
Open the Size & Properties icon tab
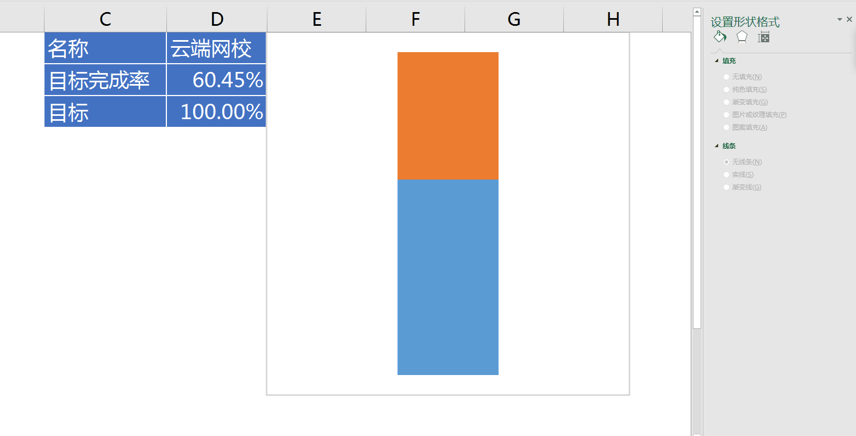[763, 37]
